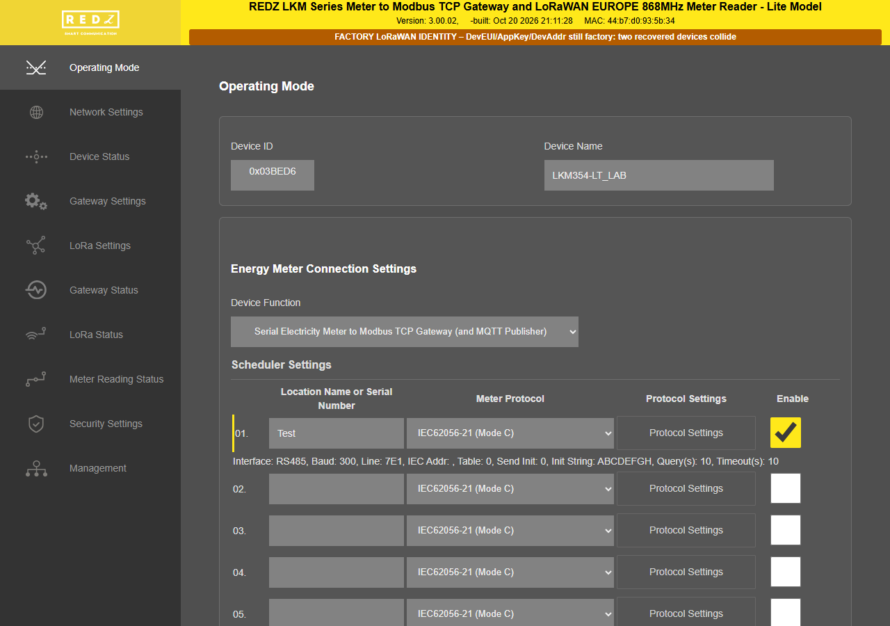Go to the LoRa Settings page
Viewport: 890px width, 626px height.
click(x=90, y=246)
